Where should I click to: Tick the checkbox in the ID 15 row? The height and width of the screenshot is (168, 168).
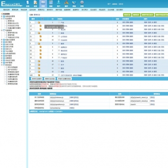59,40
